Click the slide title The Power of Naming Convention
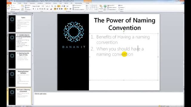Viewport: 191px width, 107px height. 124,24
